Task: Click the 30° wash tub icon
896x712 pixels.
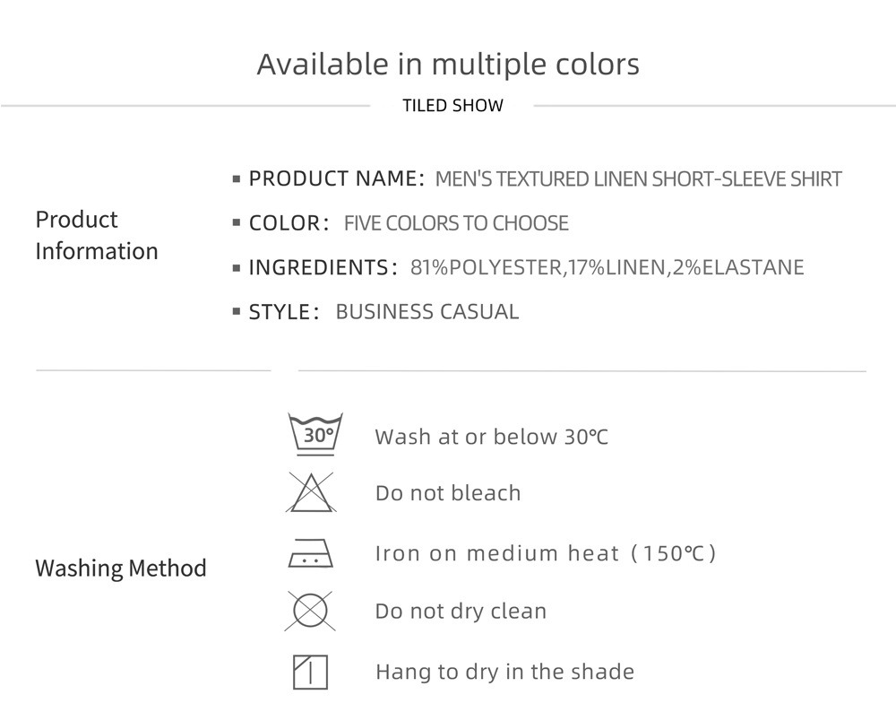Action: (316, 435)
